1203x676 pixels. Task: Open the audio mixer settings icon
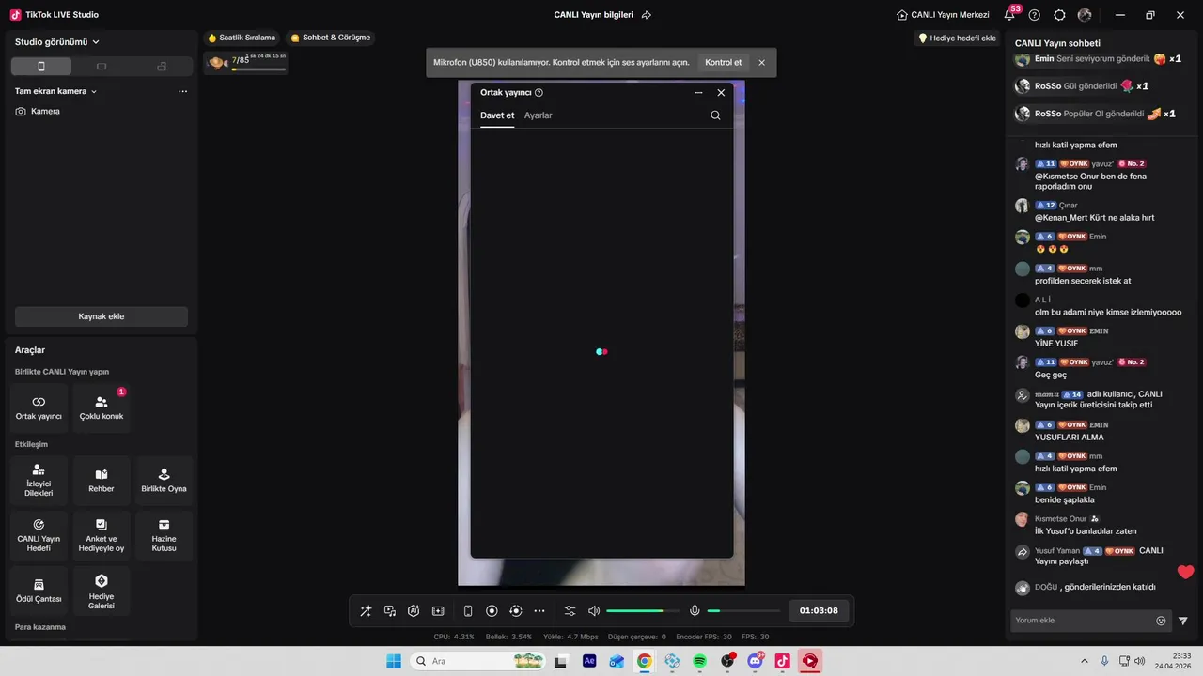click(x=570, y=611)
